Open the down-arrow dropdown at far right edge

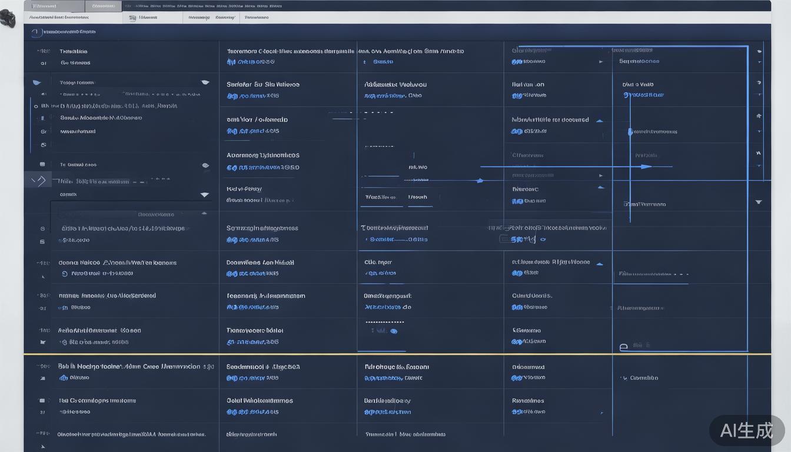click(x=759, y=202)
